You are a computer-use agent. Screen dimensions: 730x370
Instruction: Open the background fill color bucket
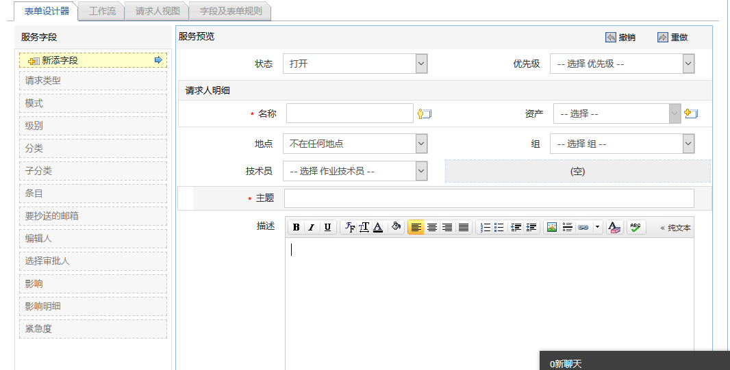click(397, 227)
